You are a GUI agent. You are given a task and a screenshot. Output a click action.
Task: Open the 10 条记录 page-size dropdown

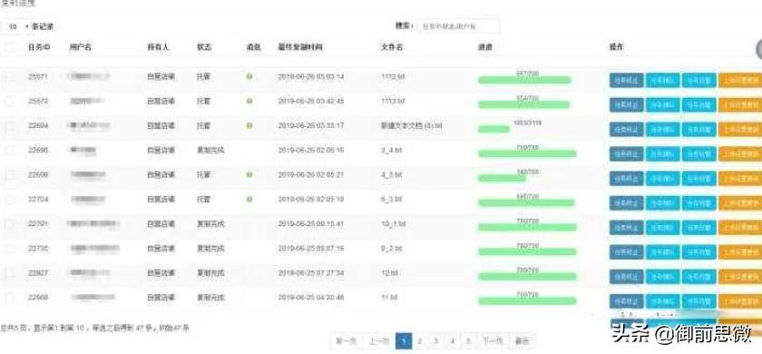tap(15, 26)
